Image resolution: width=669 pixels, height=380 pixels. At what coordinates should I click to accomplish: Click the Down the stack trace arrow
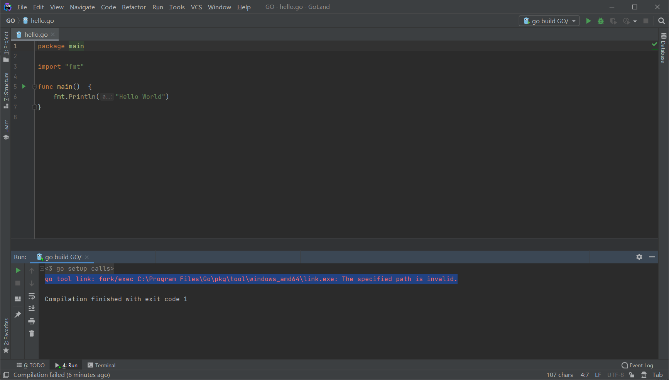(32, 283)
